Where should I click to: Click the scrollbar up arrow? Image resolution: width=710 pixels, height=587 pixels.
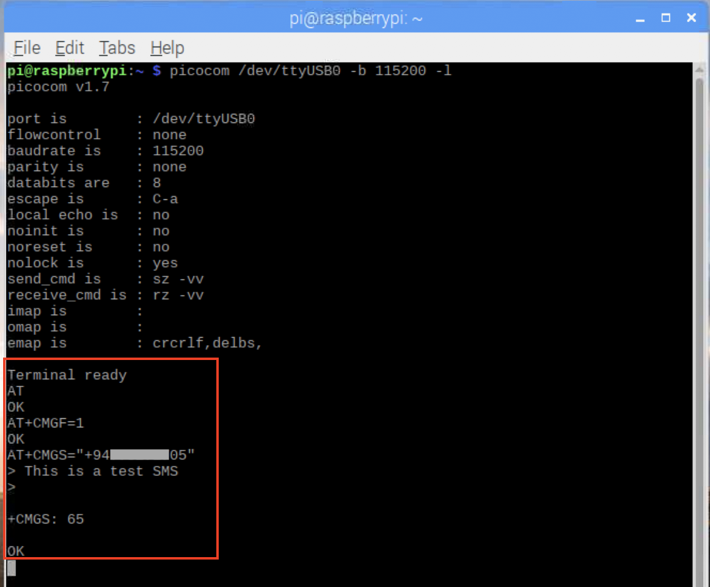coord(699,70)
